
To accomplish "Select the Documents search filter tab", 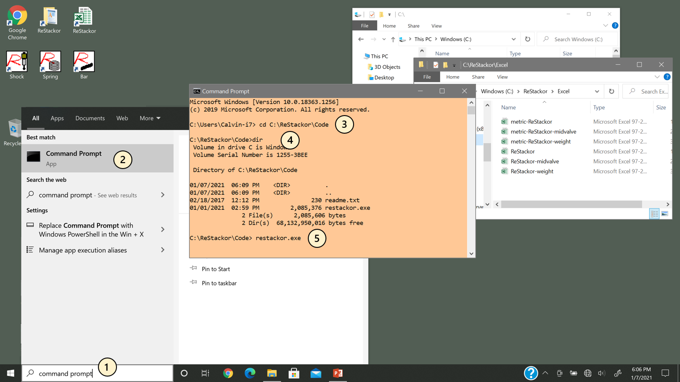I will 90,118.
